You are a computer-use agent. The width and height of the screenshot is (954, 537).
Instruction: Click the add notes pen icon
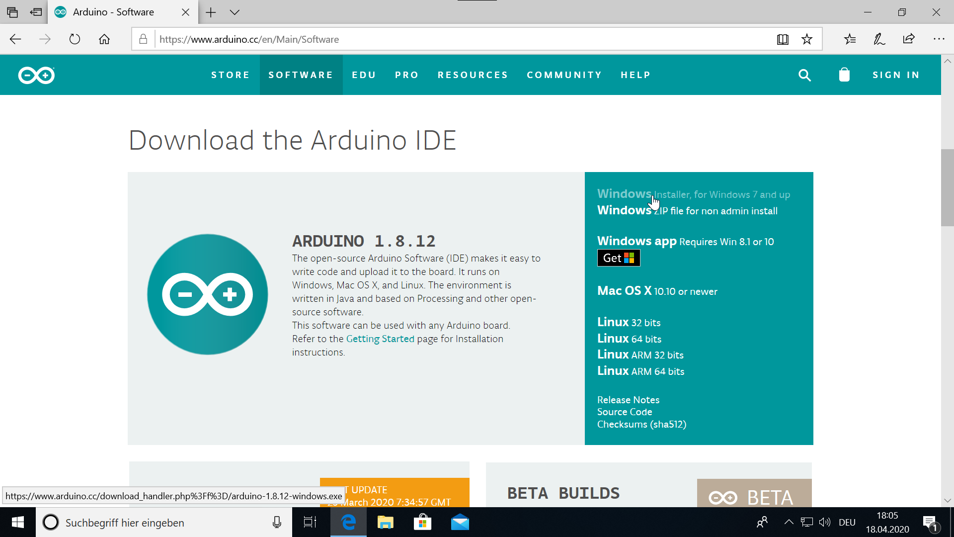point(879,39)
